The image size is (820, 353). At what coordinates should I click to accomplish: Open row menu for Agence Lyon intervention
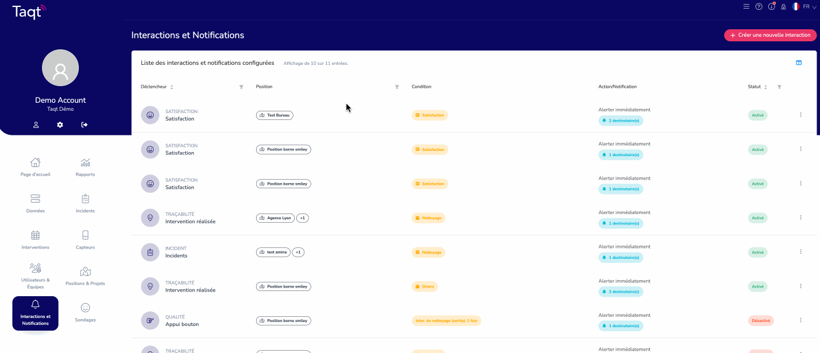coord(800,218)
